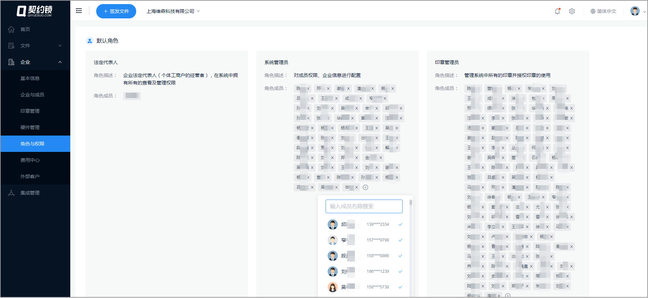Open the 上海维森科技有限公司 company dropdown
Screen dimensions: 648x298
pos(173,11)
